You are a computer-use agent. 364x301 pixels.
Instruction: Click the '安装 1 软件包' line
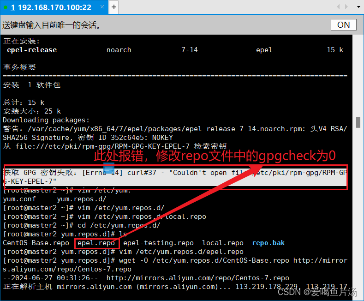(32, 85)
